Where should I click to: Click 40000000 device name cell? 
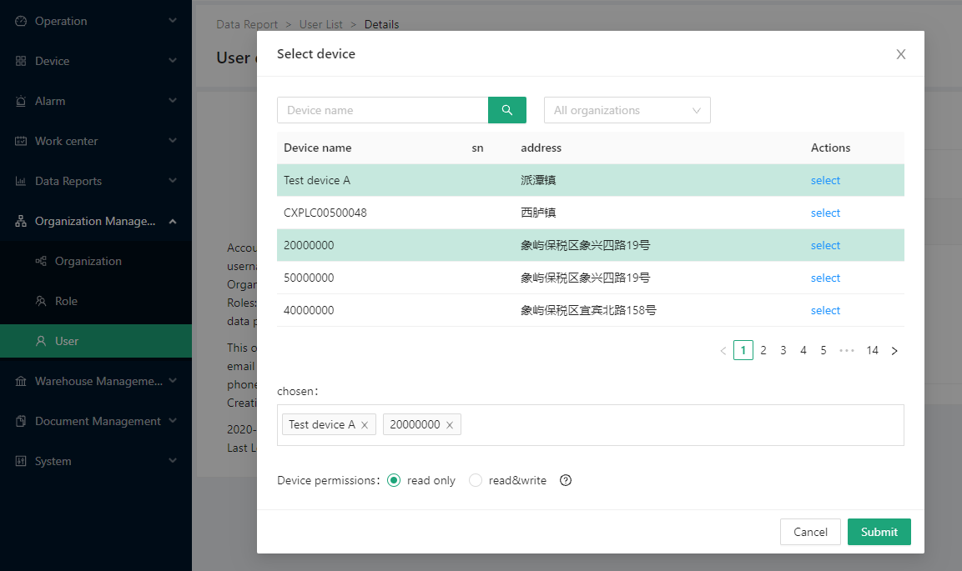pyautogui.click(x=309, y=310)
